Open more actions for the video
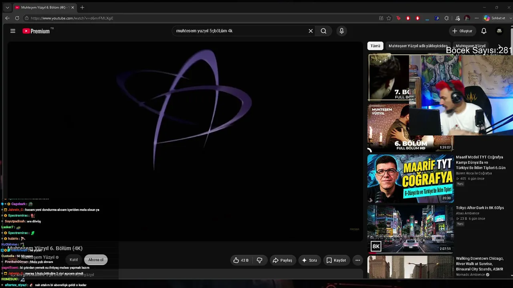This screenshot has height=288, width=513. coord(357,260)
